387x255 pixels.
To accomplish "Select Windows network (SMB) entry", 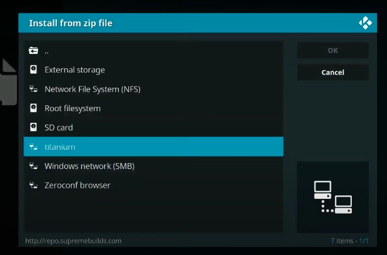I will click(90, 166).
